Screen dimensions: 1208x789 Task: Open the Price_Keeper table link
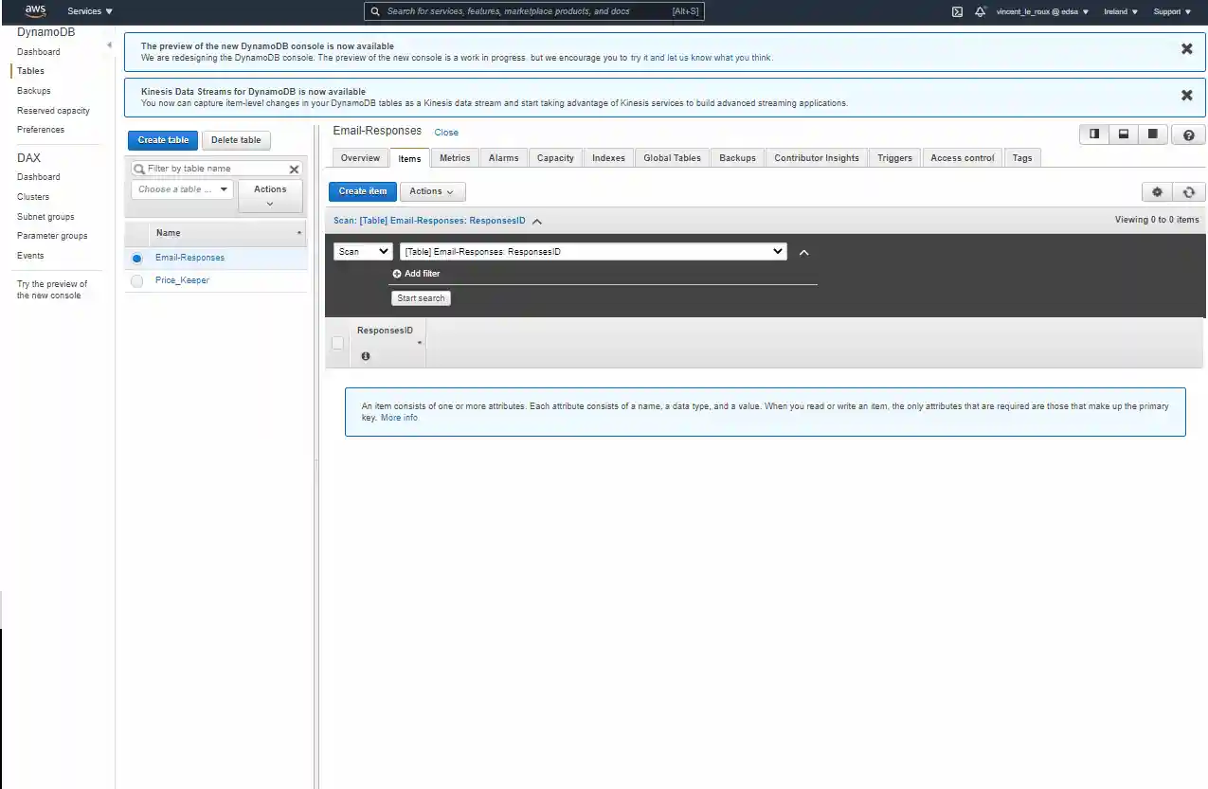click(182, 280)
